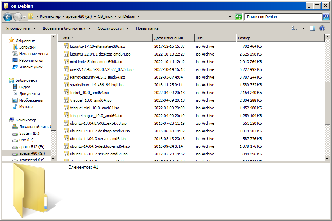Sort by 'Размер' column header
The image size is (332, 221).
[x=250, y=38]
